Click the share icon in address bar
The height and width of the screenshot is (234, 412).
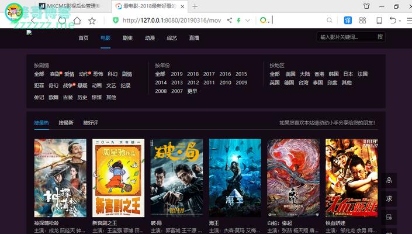point(230,20)
